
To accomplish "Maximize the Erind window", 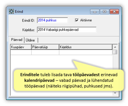I will (x=104, y=12).
